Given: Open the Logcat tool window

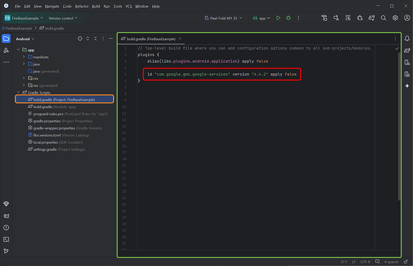Looking at the screenshot, I should click(x=6, y=216).
